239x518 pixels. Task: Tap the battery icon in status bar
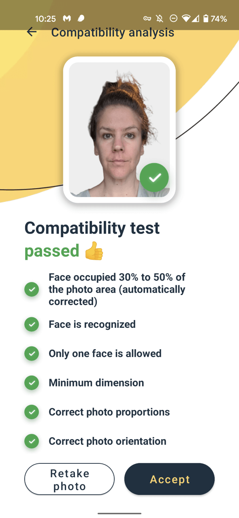click(205, 19)
